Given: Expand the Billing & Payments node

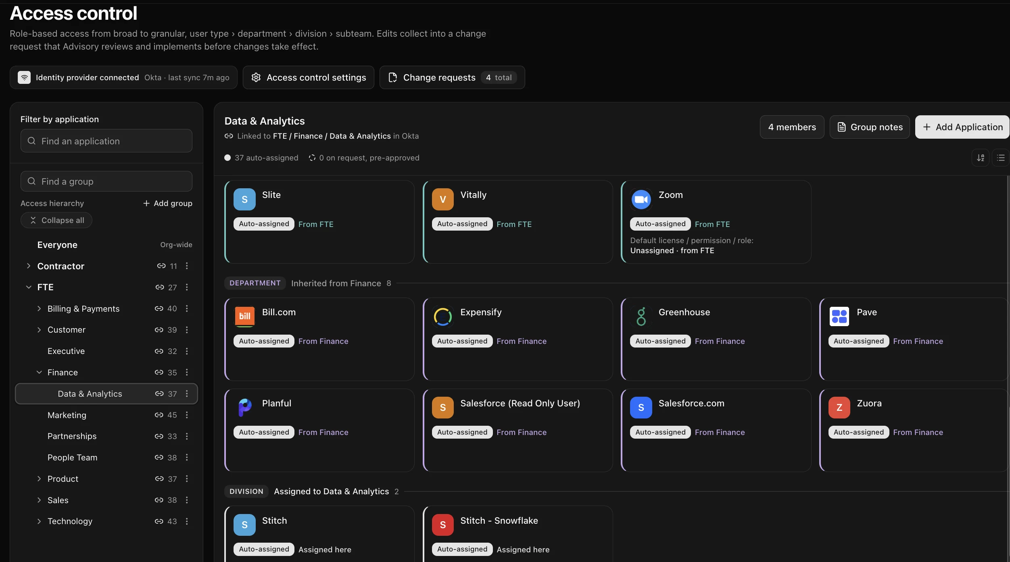Looking at the screenshot, I should pos(39,308).
